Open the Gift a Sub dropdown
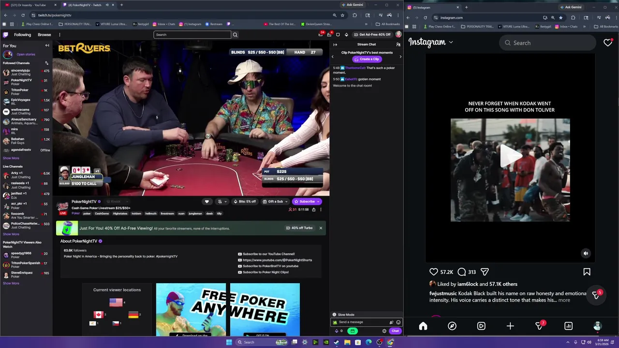 (275, 202)
